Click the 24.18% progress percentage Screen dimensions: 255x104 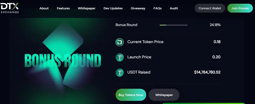click(215, 25)
